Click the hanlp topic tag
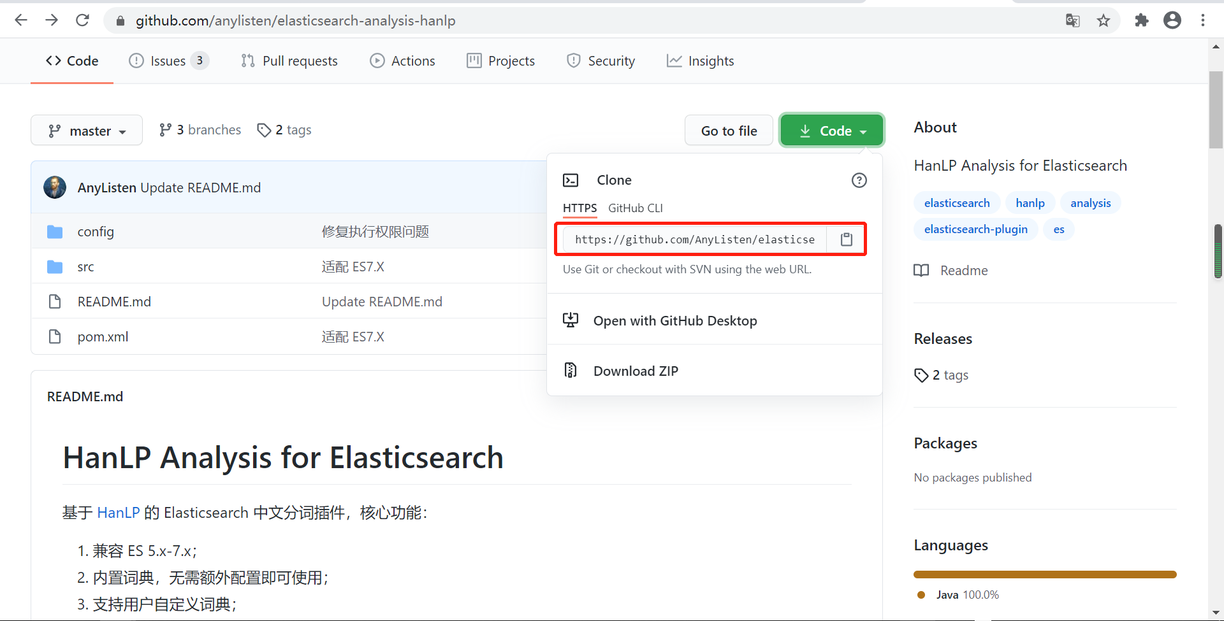 coord(1030,203)
